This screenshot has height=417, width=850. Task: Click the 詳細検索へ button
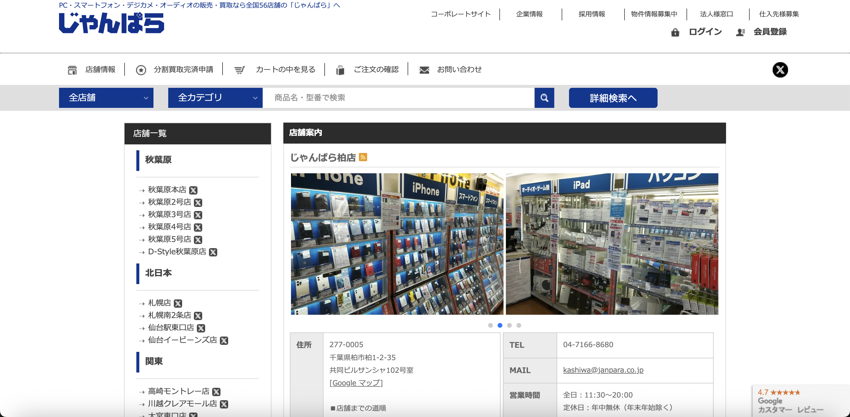coord(613,98)
